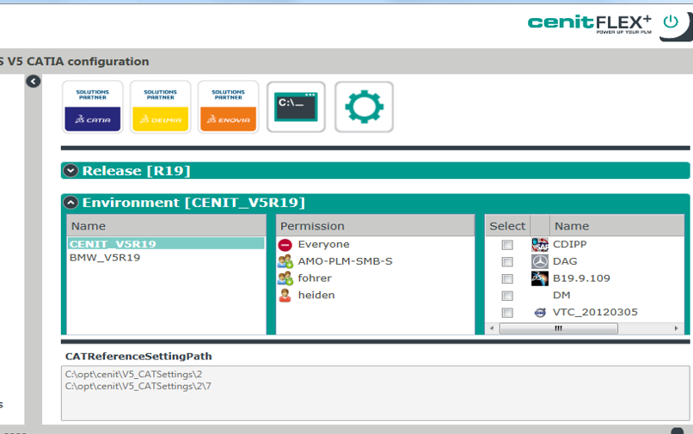This screenshot has height=434, width=693.
Task: Click the scrollbar left arrow under the table
Action: pyautogui.click(x=492, y=328)
